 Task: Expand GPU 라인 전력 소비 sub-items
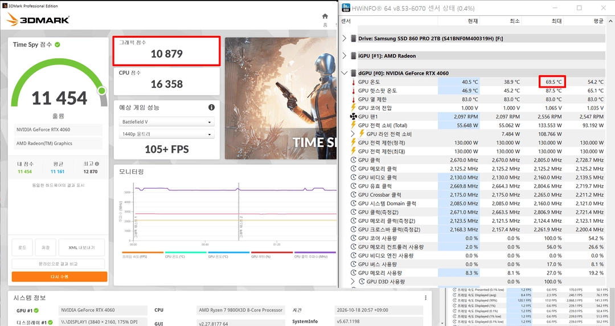352,134
